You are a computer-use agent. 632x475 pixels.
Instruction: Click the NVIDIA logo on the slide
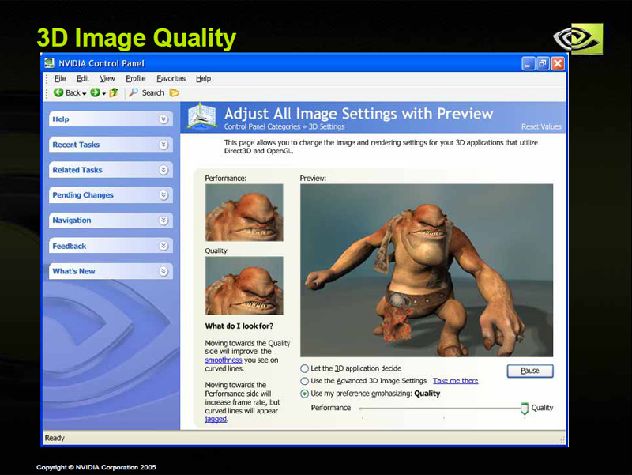pos(578,37)
